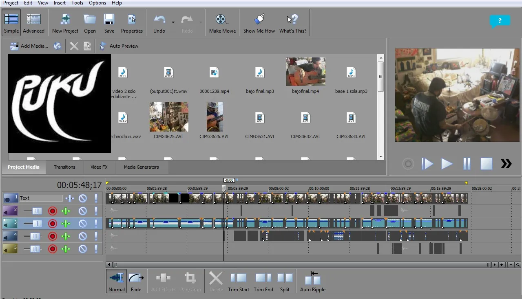Viewport: 522px width, 299px height.
Task: Open project Properties
Action: click(132, 23)
